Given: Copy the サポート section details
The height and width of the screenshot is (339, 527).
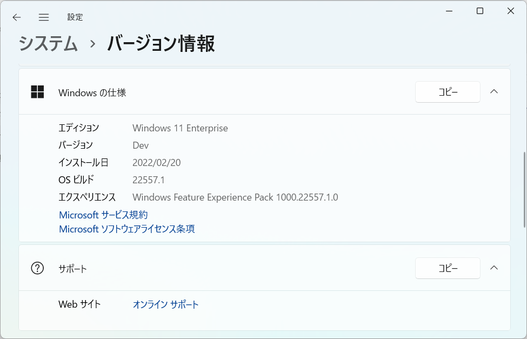Looking at the screenshot, I should pyautogui.click(x=448, y=268).
